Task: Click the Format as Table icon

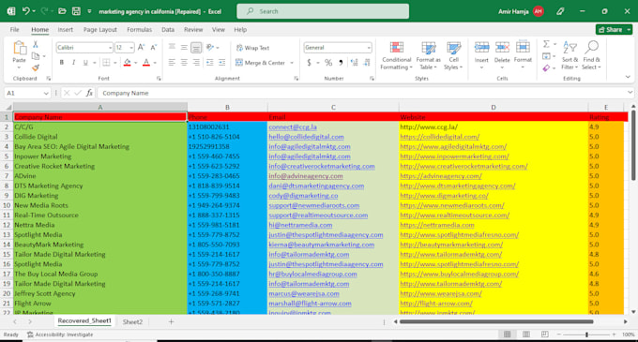Action: pyautogui.click(x=428, y=48)
